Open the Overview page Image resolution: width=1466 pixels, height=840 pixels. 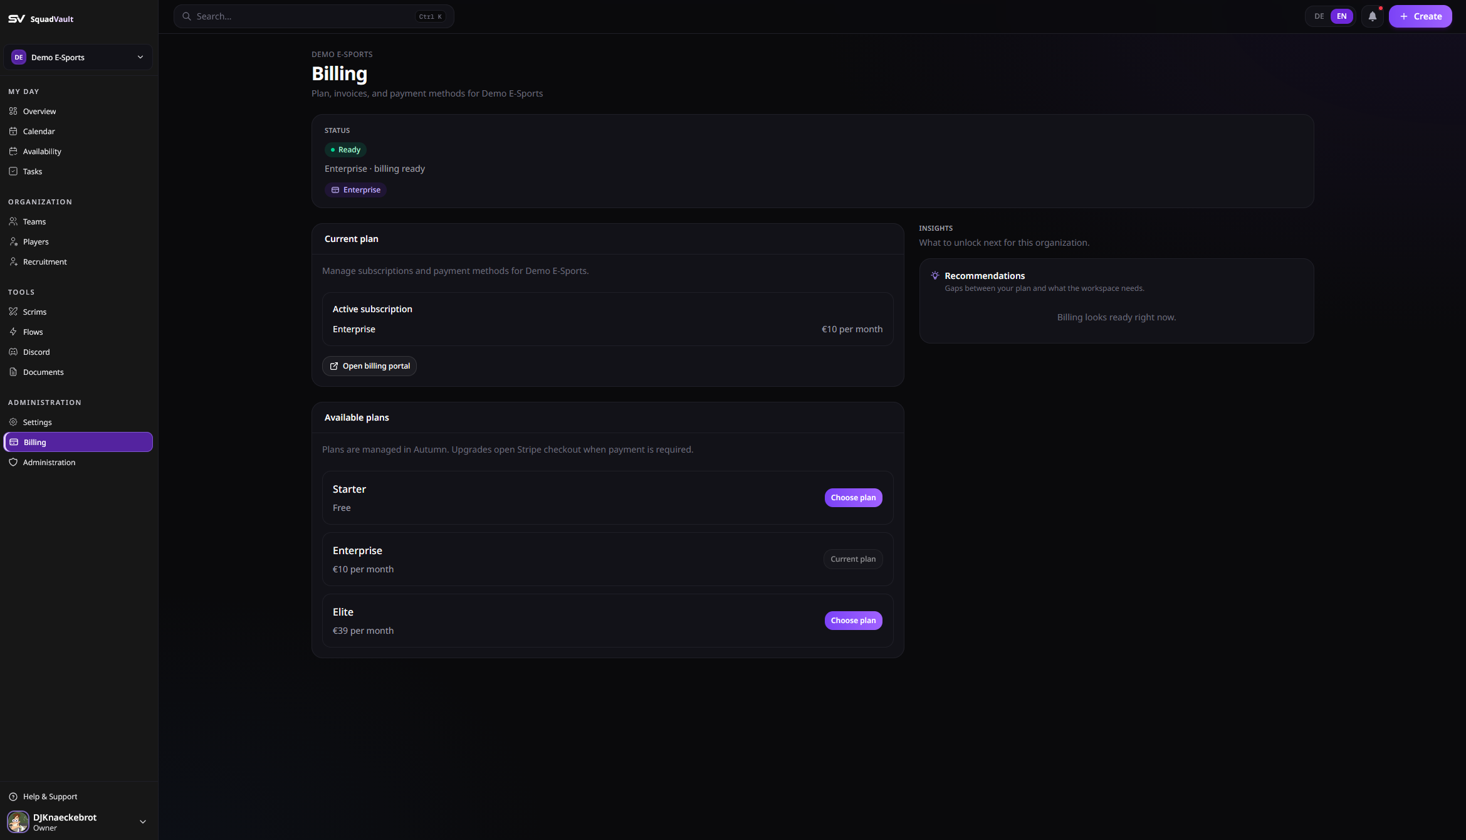78,111
